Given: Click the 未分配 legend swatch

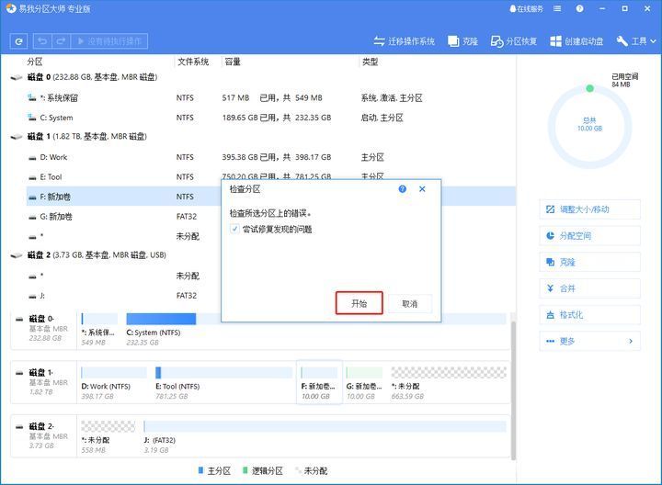Looking at the screenshot, I should click(299, 470).
